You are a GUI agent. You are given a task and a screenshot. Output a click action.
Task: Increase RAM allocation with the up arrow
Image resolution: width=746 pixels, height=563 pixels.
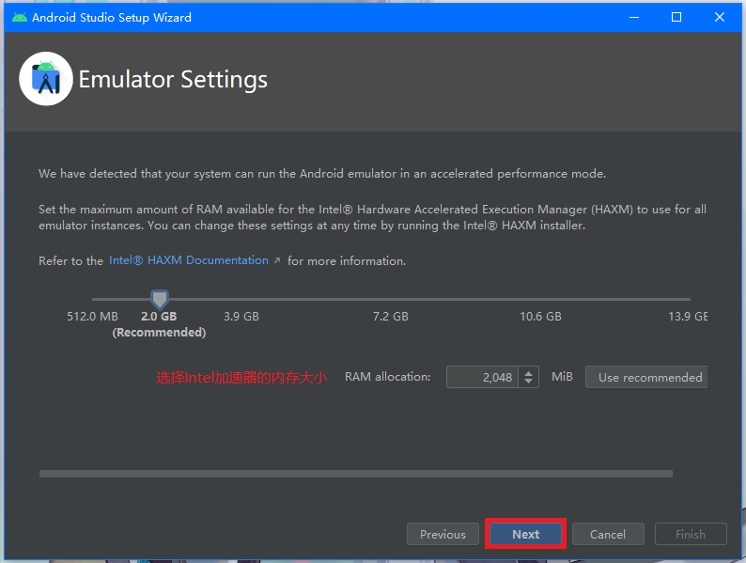528,372
